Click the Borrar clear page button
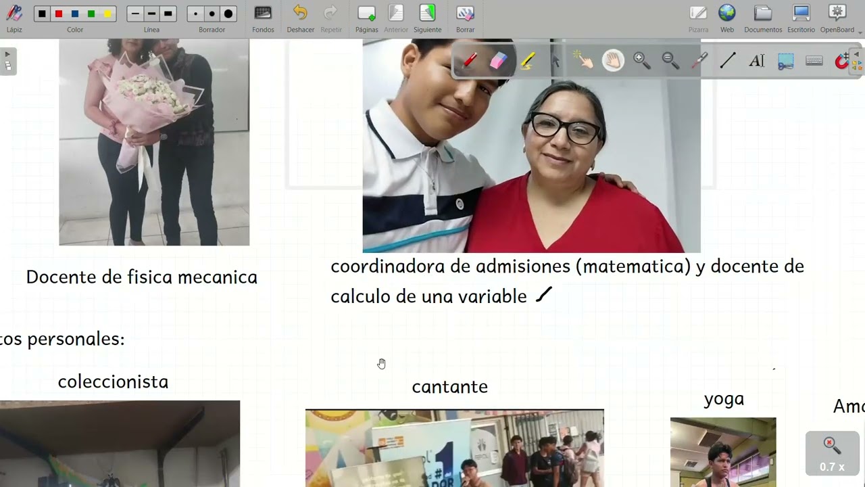Screen dimensions: 865x487 click(x=465, y=18)
